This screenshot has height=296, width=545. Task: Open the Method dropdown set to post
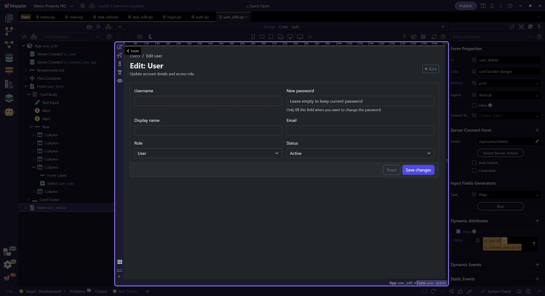(508, 83)
